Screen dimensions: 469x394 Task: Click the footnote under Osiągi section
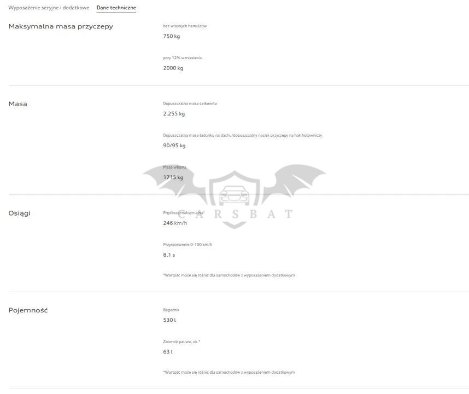pyautogui.click(x=228, y=275)
